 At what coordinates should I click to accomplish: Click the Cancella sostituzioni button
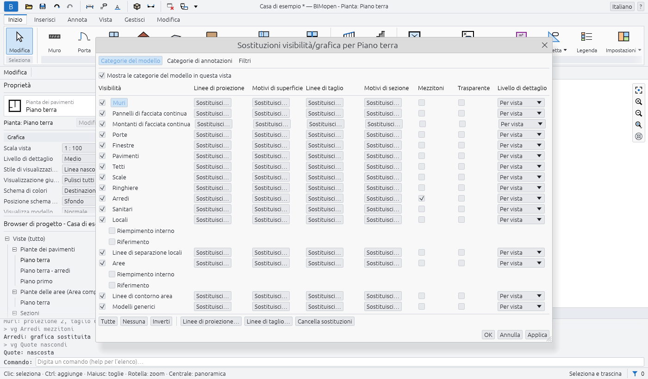tap(325, 321)
